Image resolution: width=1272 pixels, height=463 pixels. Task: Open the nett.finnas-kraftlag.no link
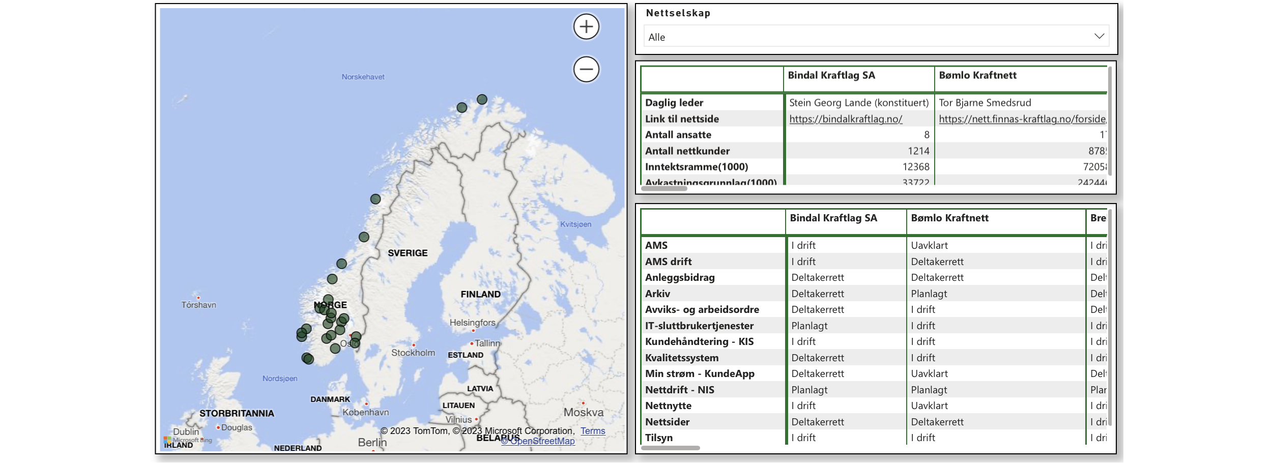pyautogui.click(x=1022, y=119)
